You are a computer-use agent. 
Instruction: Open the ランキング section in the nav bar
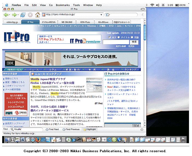[x=130, y=70]
